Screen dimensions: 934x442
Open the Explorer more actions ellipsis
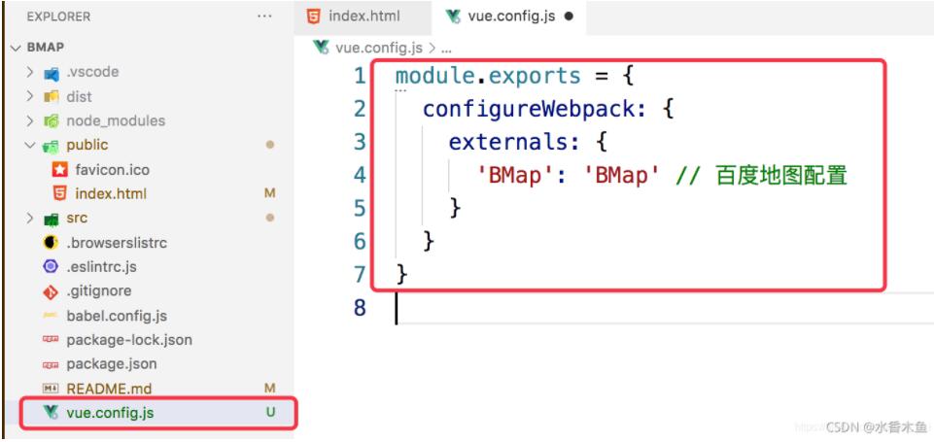point(264,17)
